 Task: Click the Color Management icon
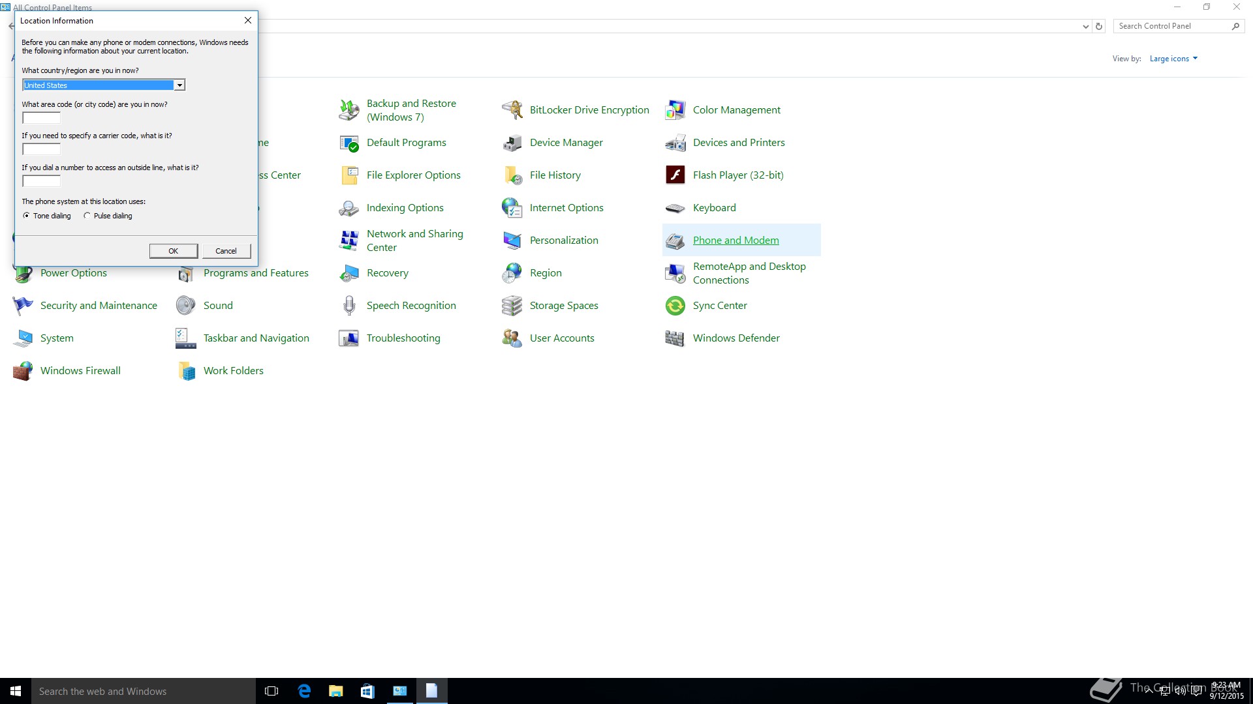point(675,110)
